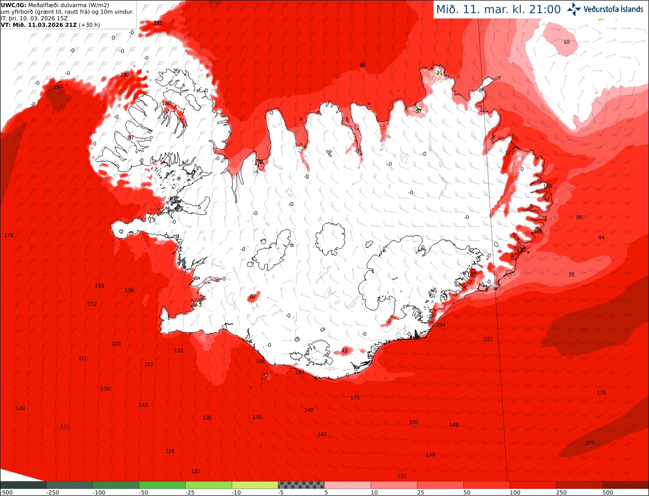Pick the yellow-green swatch between -10 and -5
649x496 pixels.
[255, 485]
